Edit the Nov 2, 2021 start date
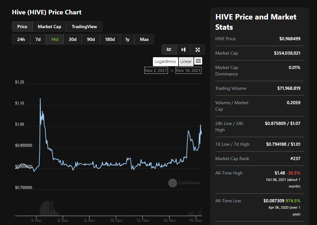 (x=156, y=71)
